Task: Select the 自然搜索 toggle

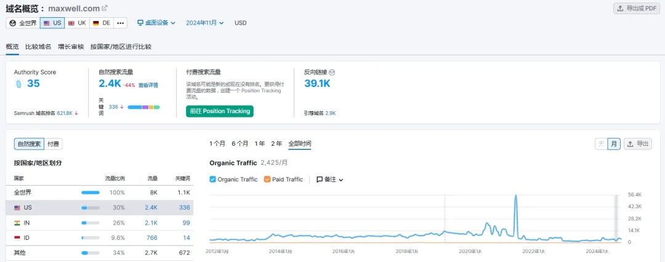Action: click(x=29, y=144)
